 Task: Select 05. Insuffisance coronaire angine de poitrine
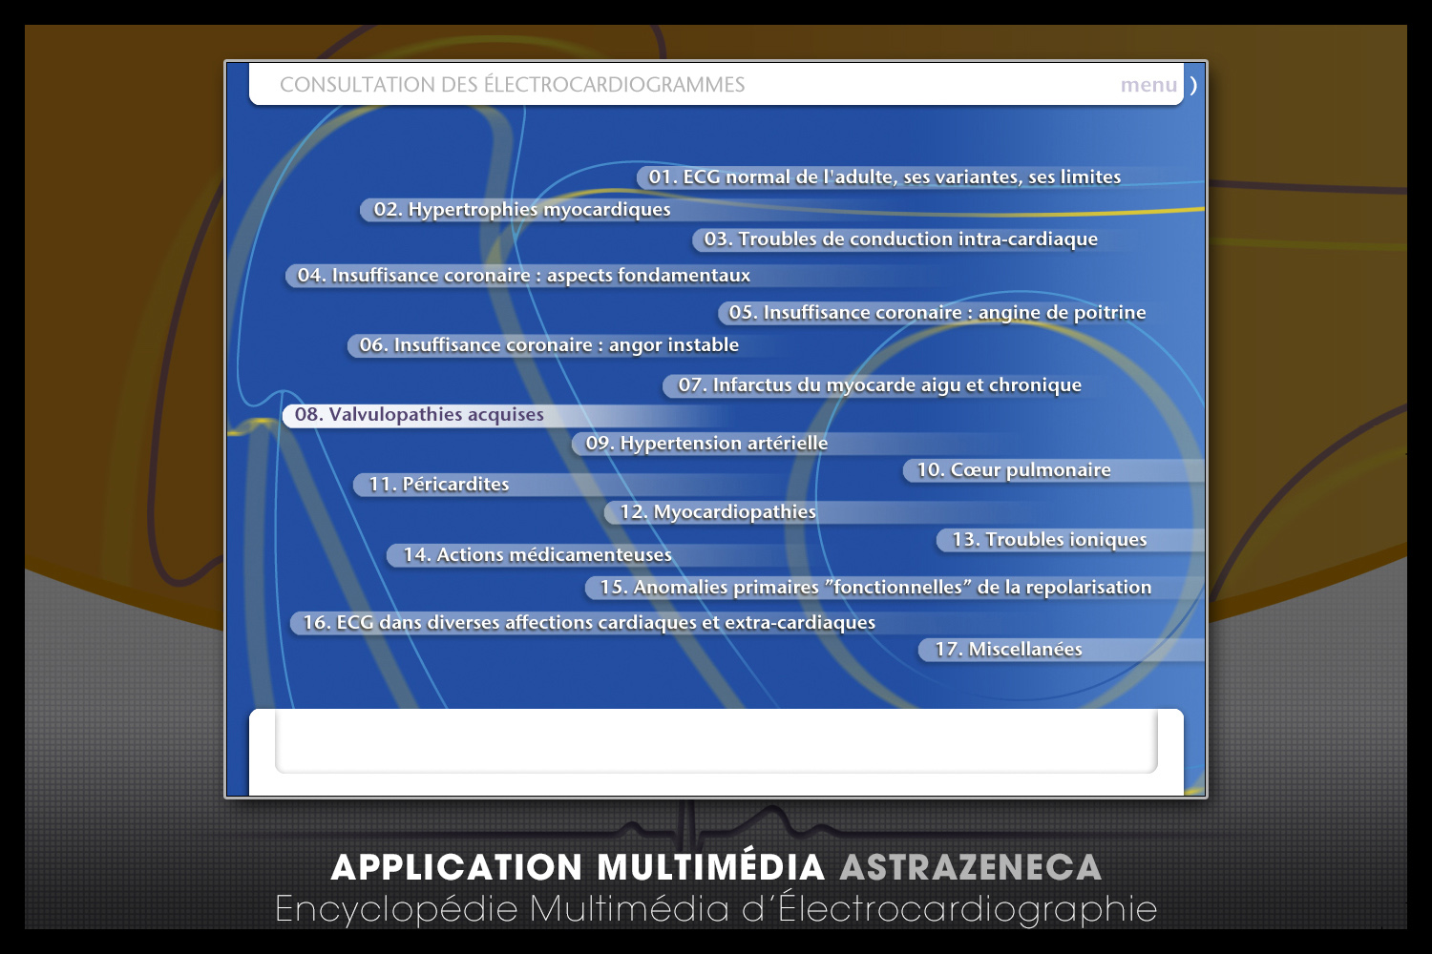(937, 313)
